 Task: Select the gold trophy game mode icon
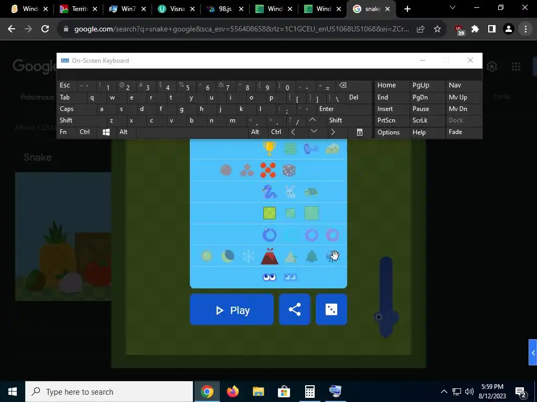269,149
